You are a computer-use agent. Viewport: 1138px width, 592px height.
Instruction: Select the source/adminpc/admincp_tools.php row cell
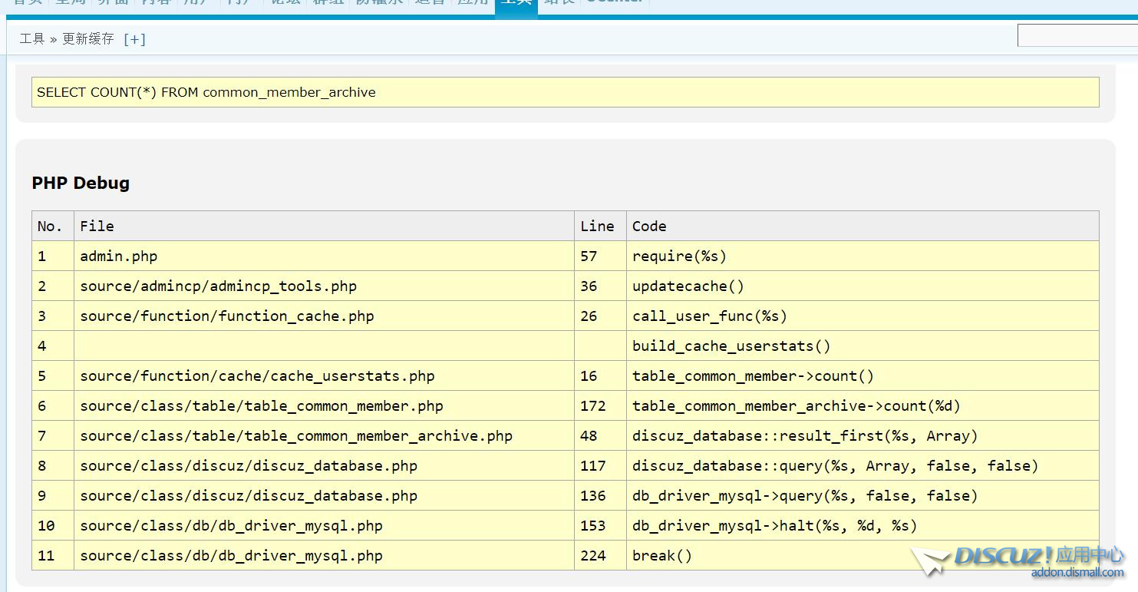tap(218, 286)
